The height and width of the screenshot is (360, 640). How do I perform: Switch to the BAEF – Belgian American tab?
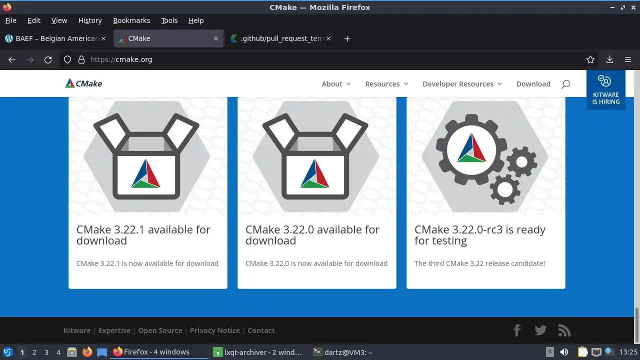coord(55,38)
